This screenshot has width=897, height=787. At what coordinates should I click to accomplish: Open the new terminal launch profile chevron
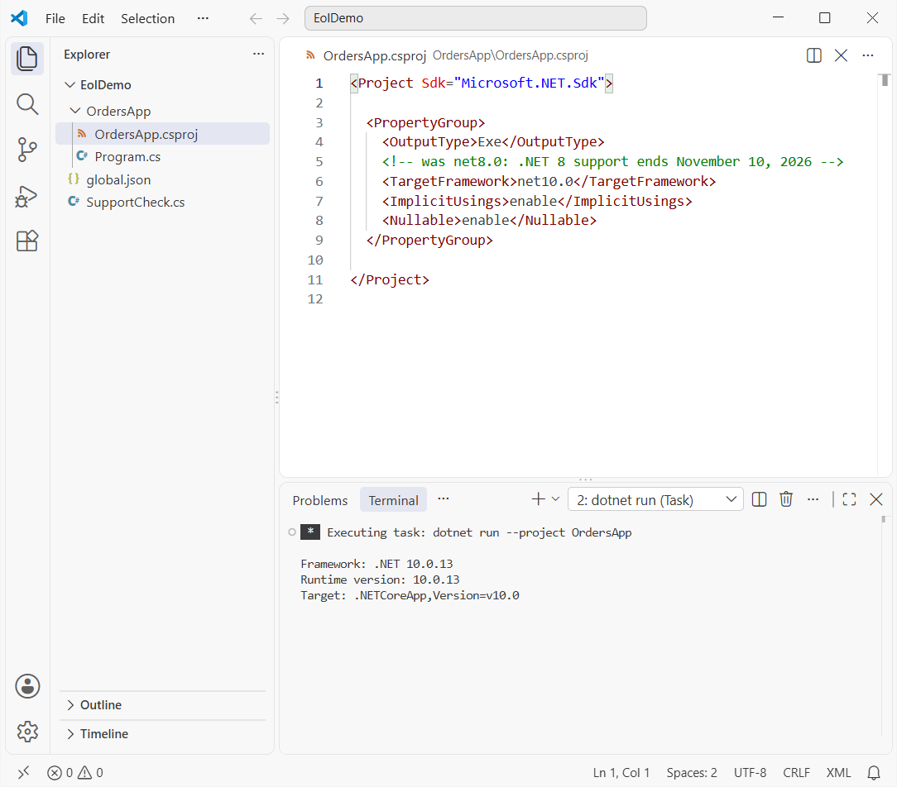pos(555,499)
